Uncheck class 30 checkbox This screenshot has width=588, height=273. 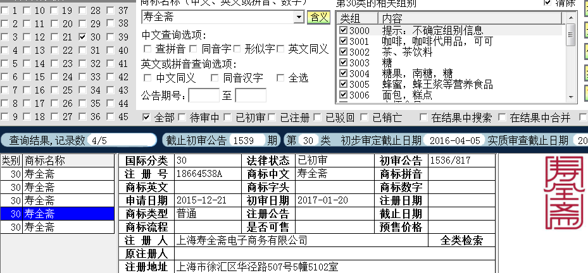(x=82, y=37)
